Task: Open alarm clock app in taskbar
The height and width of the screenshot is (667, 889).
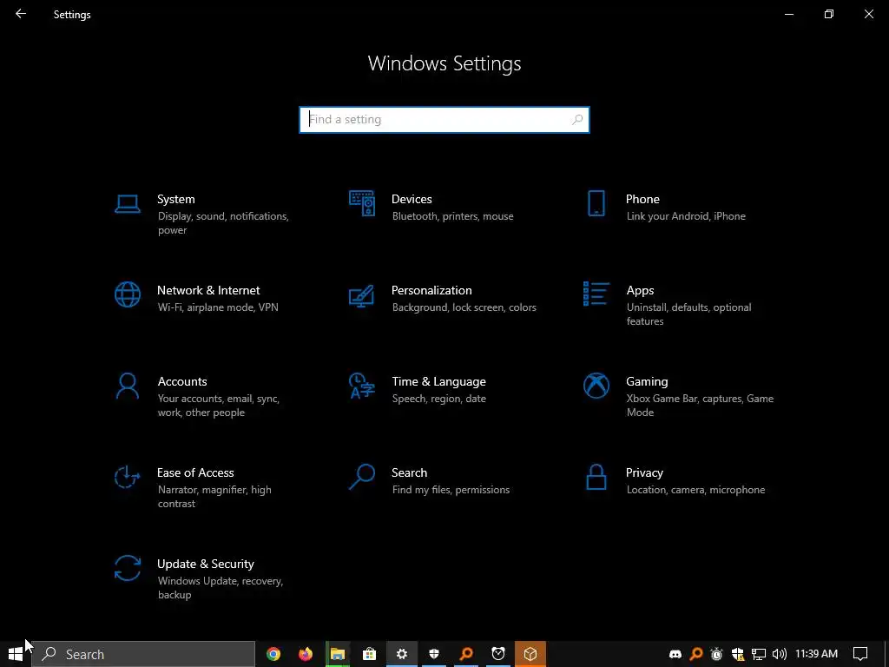Action: [498, 654]
